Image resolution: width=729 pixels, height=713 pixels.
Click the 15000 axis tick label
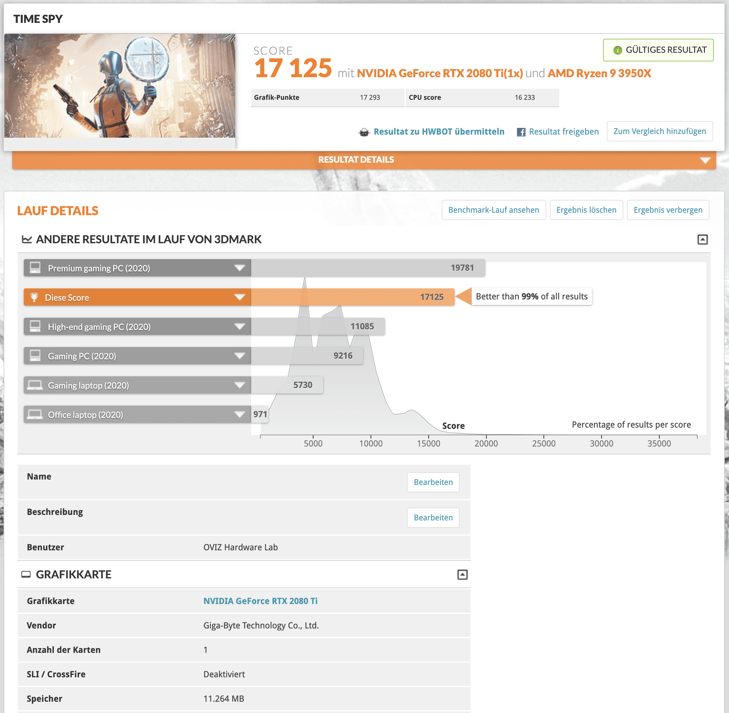428,444
